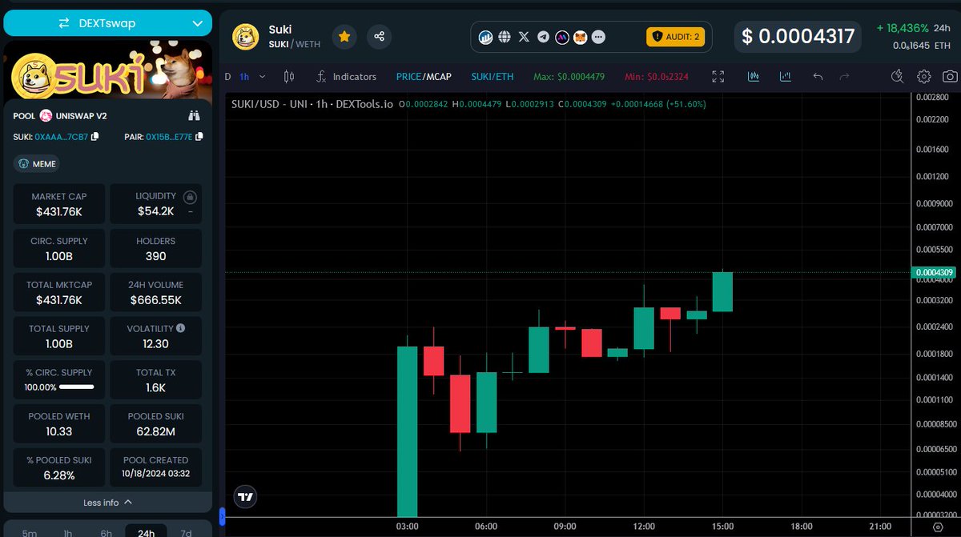This screenshot has width=961, height=537.
Task: Enter fullscreen chart mode
Action: pyautogui.click(x=718, y=77)
